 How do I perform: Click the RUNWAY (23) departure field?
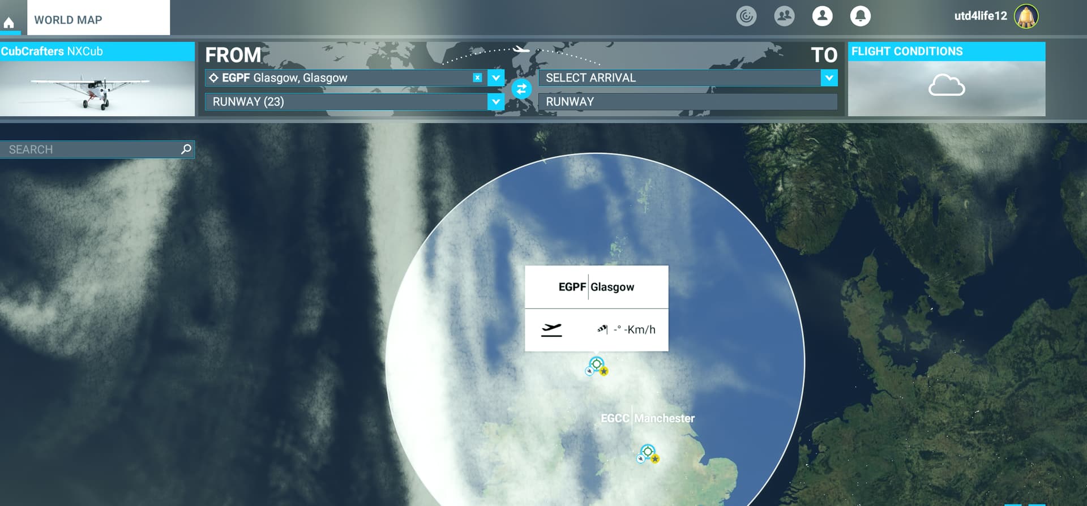pyautogui.click(x=346, y=102)
